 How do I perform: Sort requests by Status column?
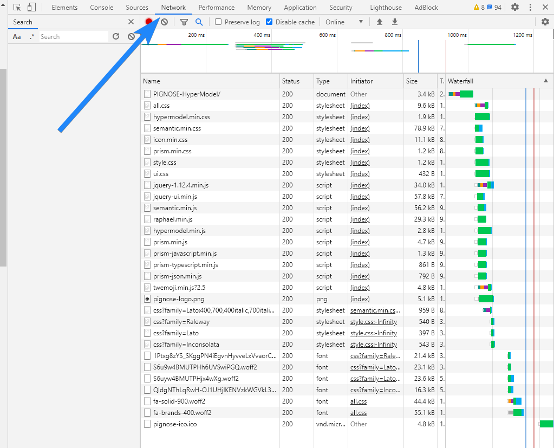pos(296,81)
